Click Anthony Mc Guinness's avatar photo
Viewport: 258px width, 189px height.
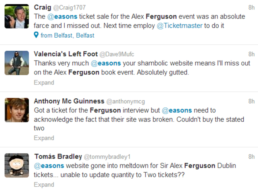click(17, 110)
